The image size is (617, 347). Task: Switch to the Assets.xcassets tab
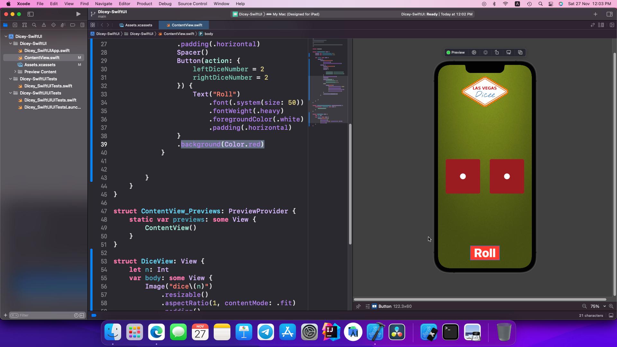pos(139,25)
